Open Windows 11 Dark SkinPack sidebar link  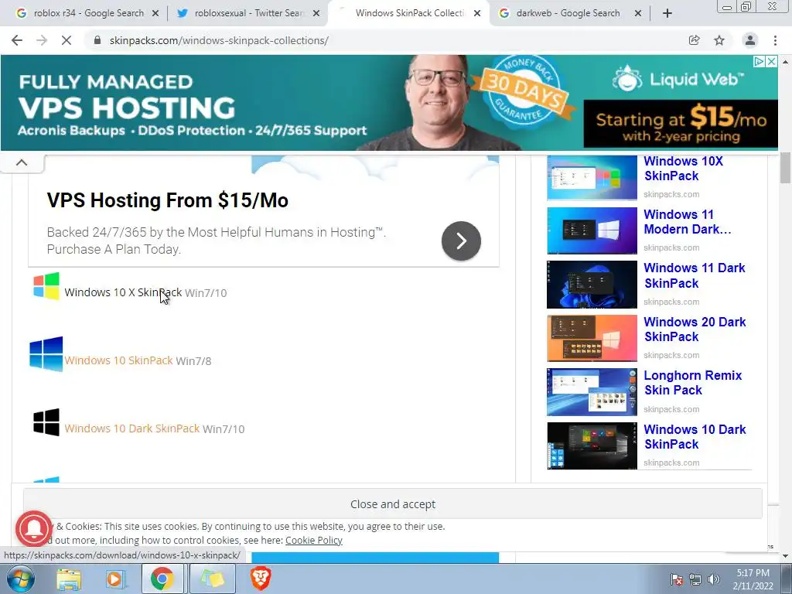695,275
